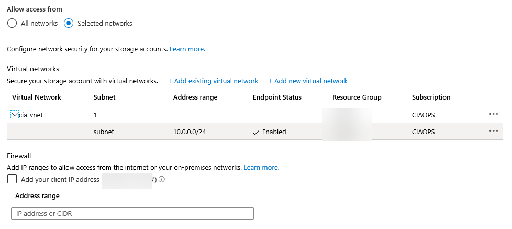Choose the Selected networks option
Screen dimensions: 512x229
point(69,23)
